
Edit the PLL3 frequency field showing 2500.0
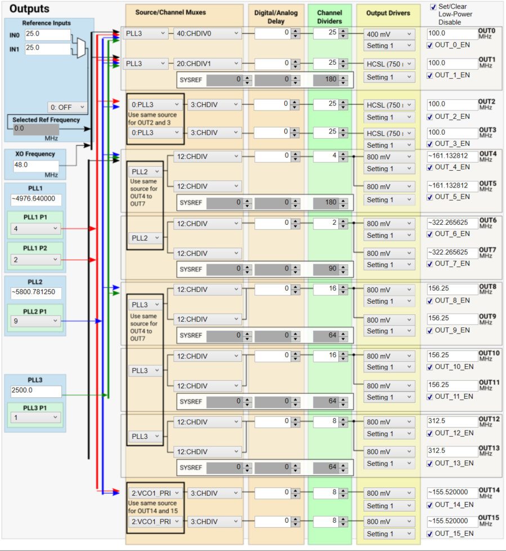click(x=35, y=390)
